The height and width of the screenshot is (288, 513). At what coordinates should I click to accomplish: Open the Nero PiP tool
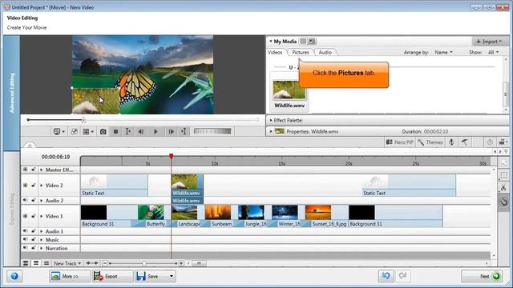(x=399, y=142)
